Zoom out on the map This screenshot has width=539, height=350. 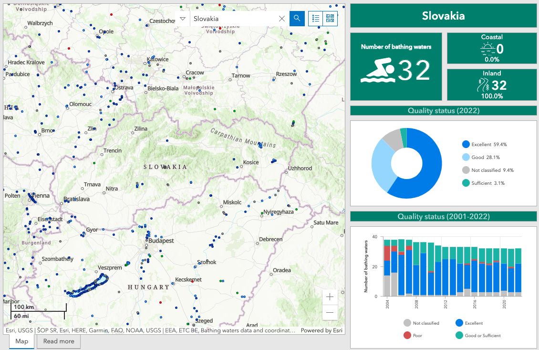[330, 313]
